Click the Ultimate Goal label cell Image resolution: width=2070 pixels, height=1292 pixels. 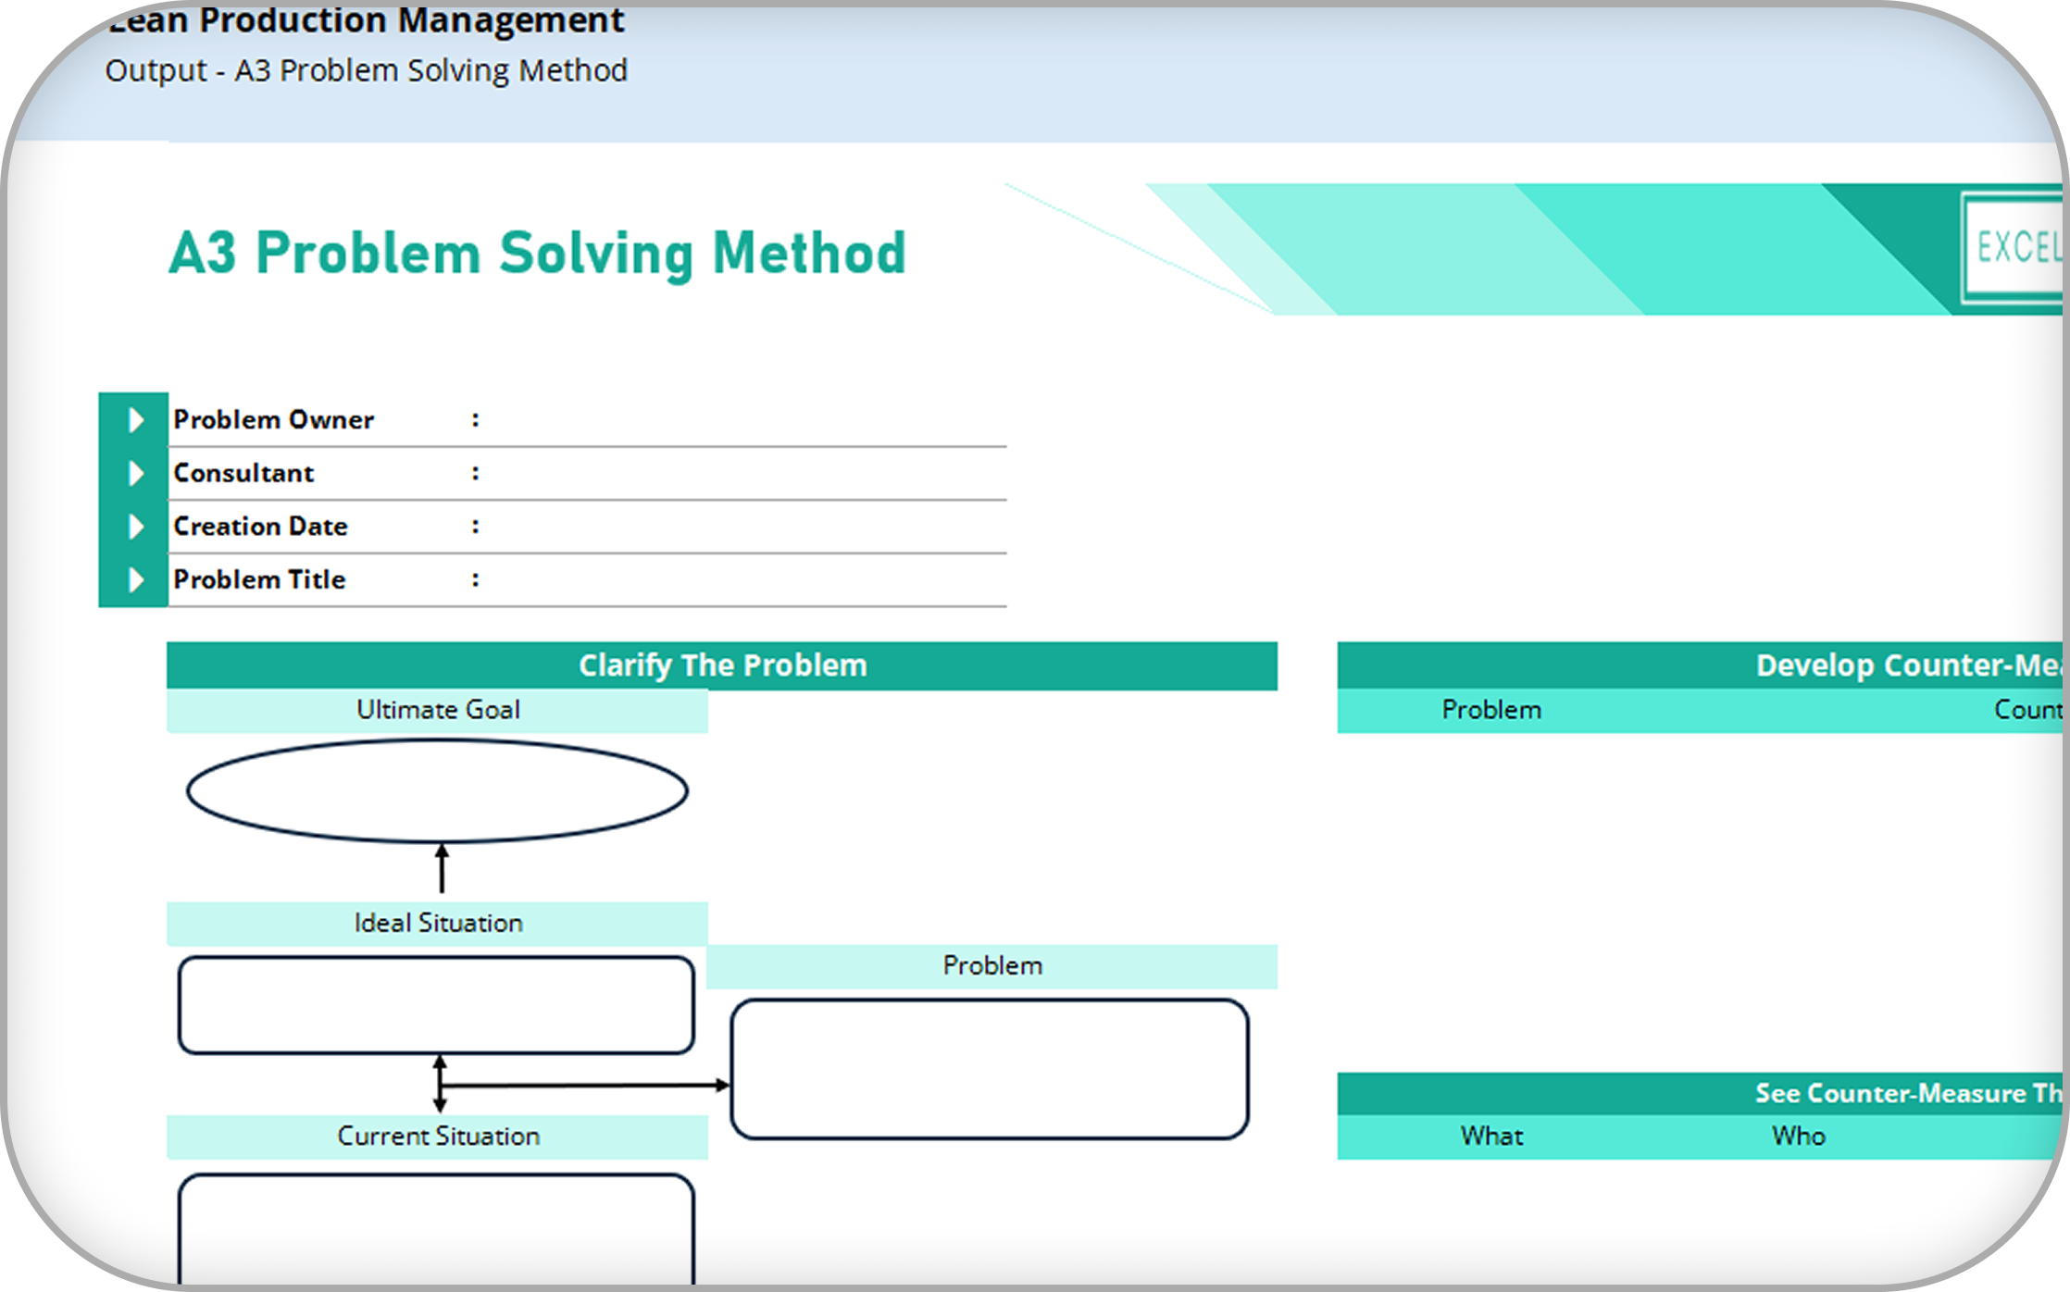click(437, 710)
